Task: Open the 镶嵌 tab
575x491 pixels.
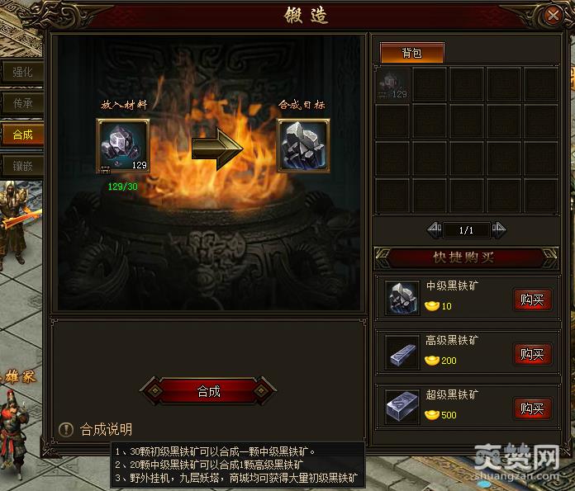Action: pyautogui.click(x=22, y=167)
